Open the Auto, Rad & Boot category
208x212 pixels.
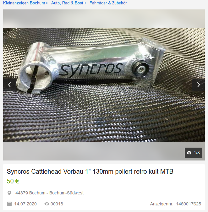click(x=67, y=3)
